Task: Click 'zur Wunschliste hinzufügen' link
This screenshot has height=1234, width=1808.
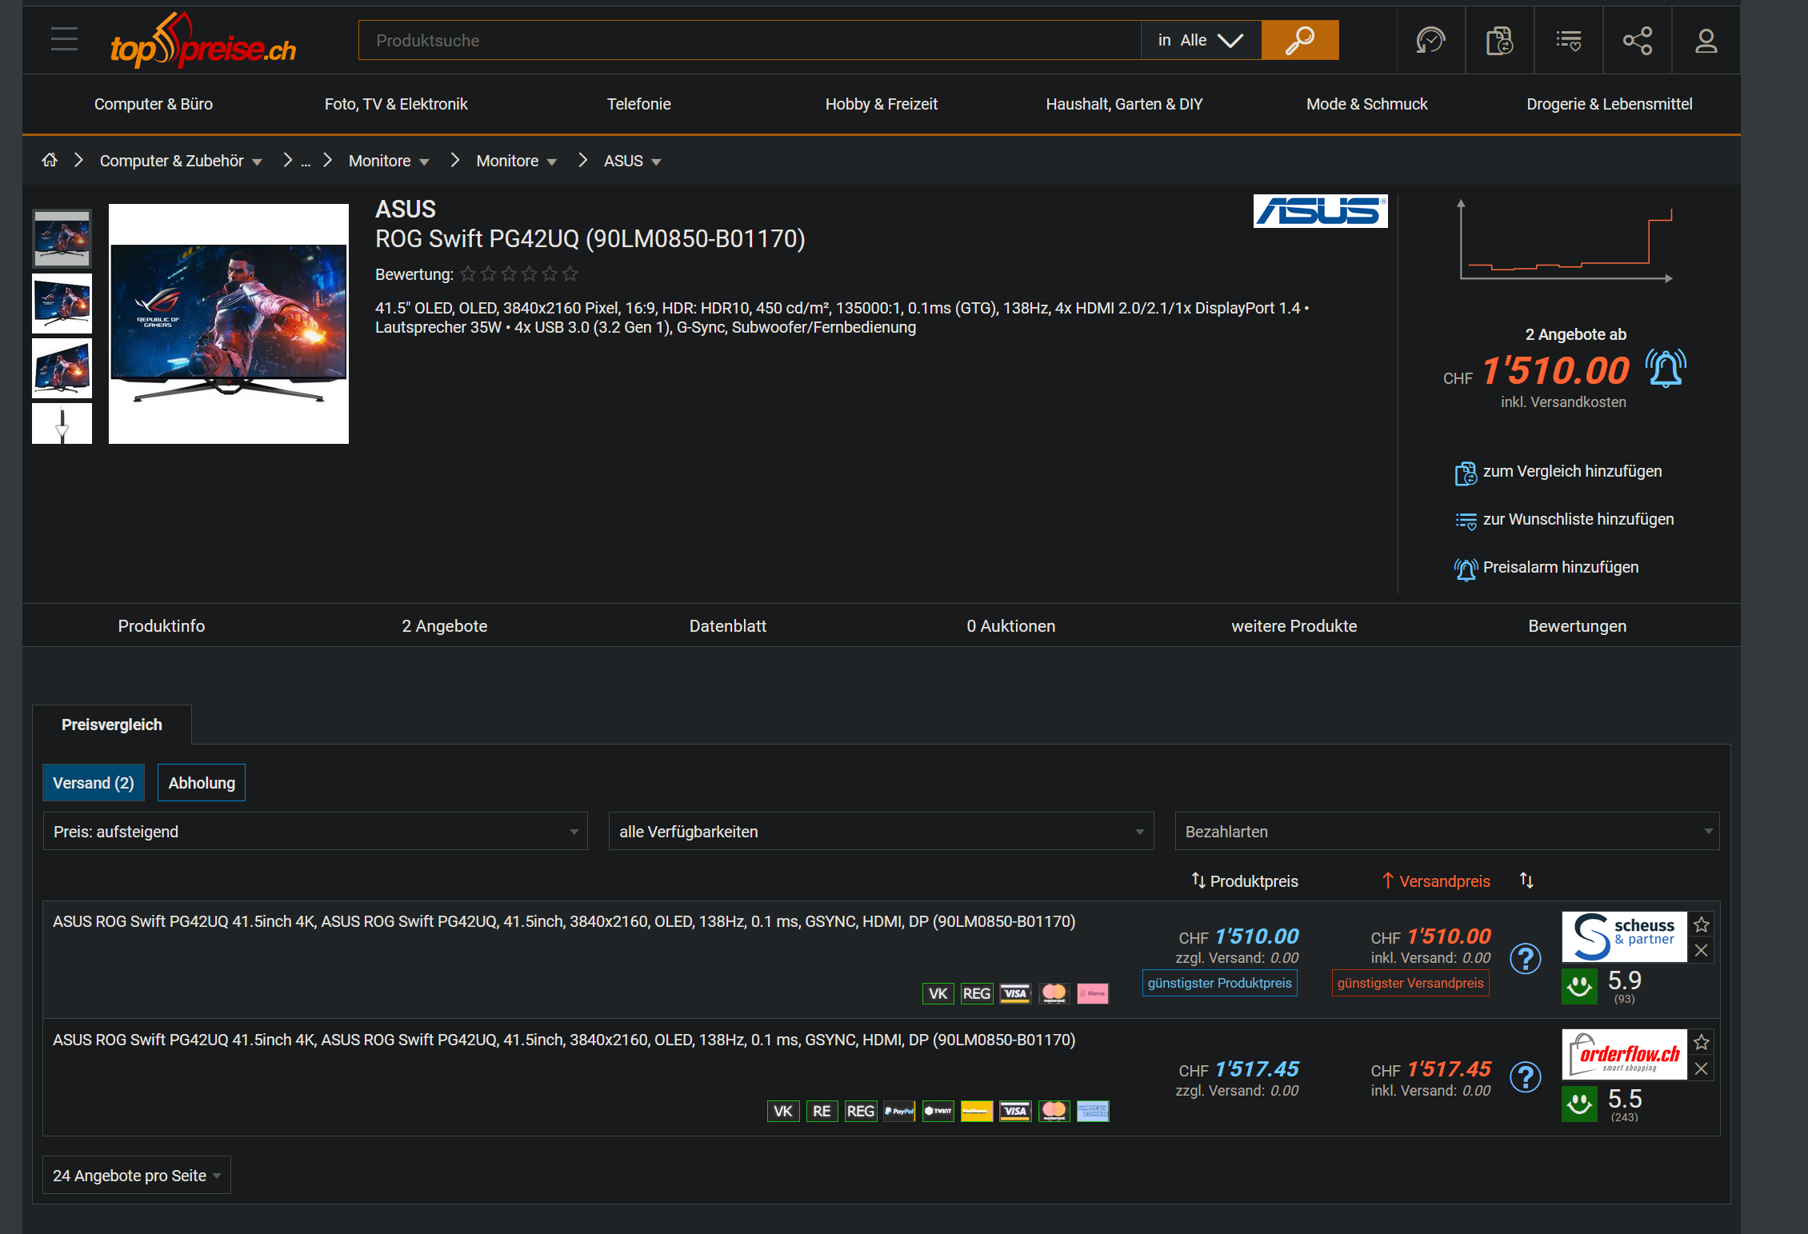Action: (1578, 520)
